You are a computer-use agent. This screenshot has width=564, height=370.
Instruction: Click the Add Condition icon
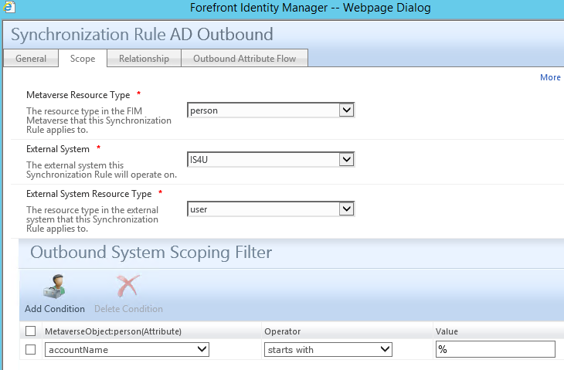54,287
